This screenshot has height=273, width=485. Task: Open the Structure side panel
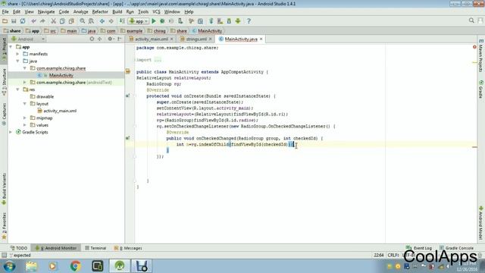(x=4, y=81)
